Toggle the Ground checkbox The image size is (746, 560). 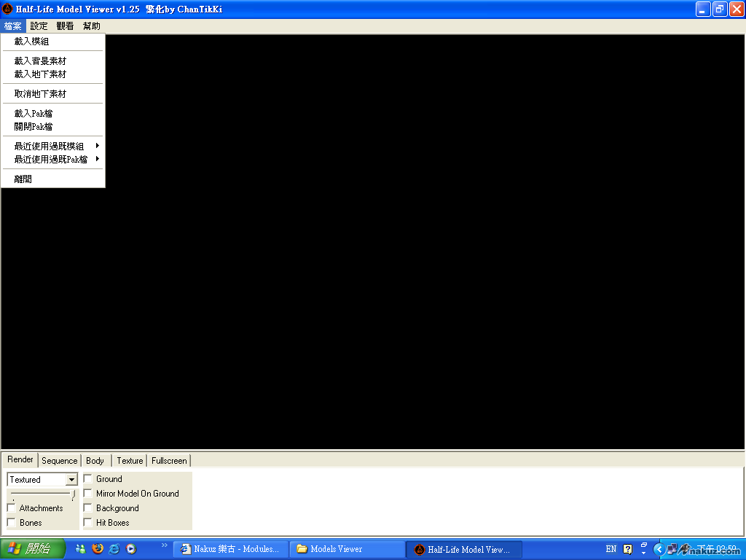pyautogui.click(x=88, y=478)
